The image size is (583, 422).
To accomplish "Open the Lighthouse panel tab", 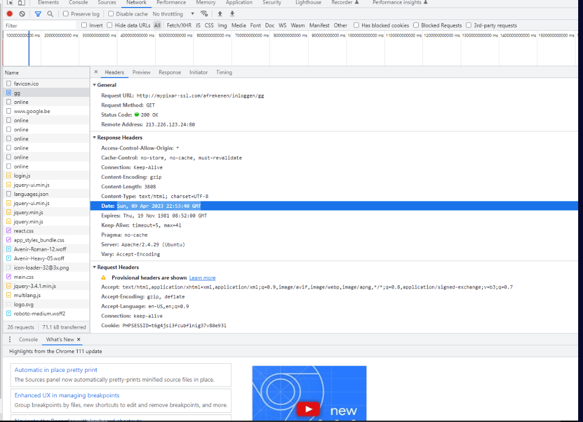I will [x=308, y=3].
